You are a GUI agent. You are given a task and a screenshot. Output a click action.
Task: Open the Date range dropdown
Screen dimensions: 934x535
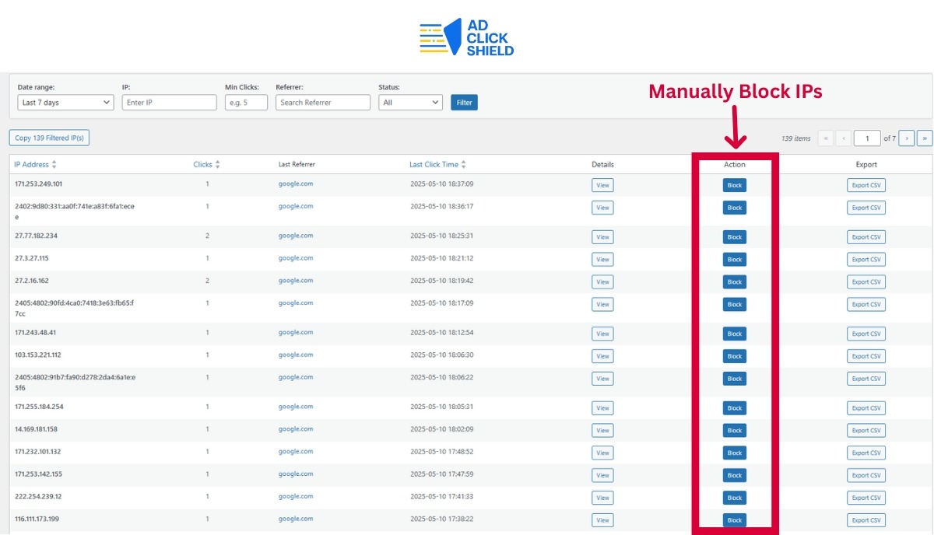[65, 102]
